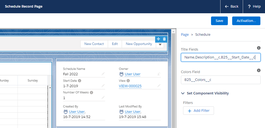The height and width of the screenshot is (128, 265).
Task: Click the move component handle icon
Action: (x=158, y=39)
